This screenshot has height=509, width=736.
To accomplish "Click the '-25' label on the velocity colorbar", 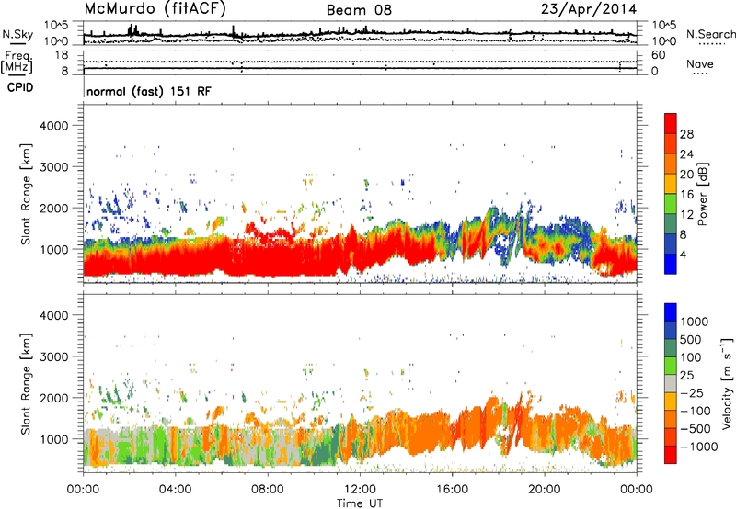I will (x=692, y=393).
